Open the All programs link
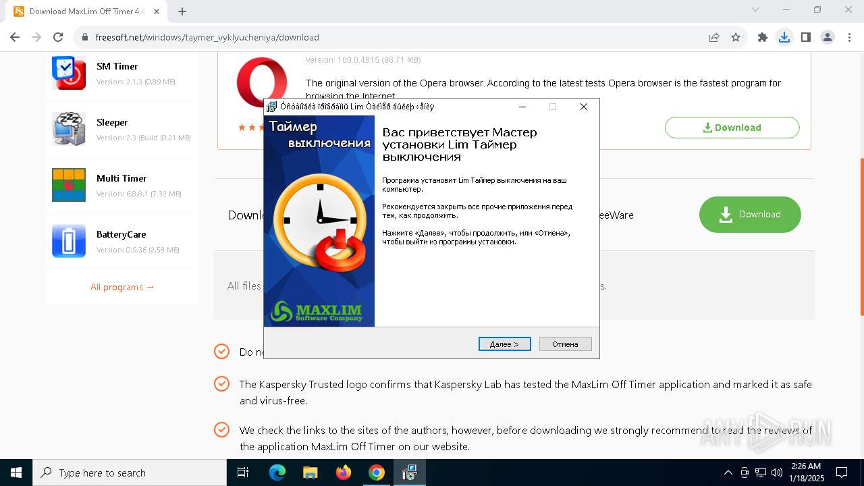This screenshot has width=864, height=486. click(x=122, y=287)
